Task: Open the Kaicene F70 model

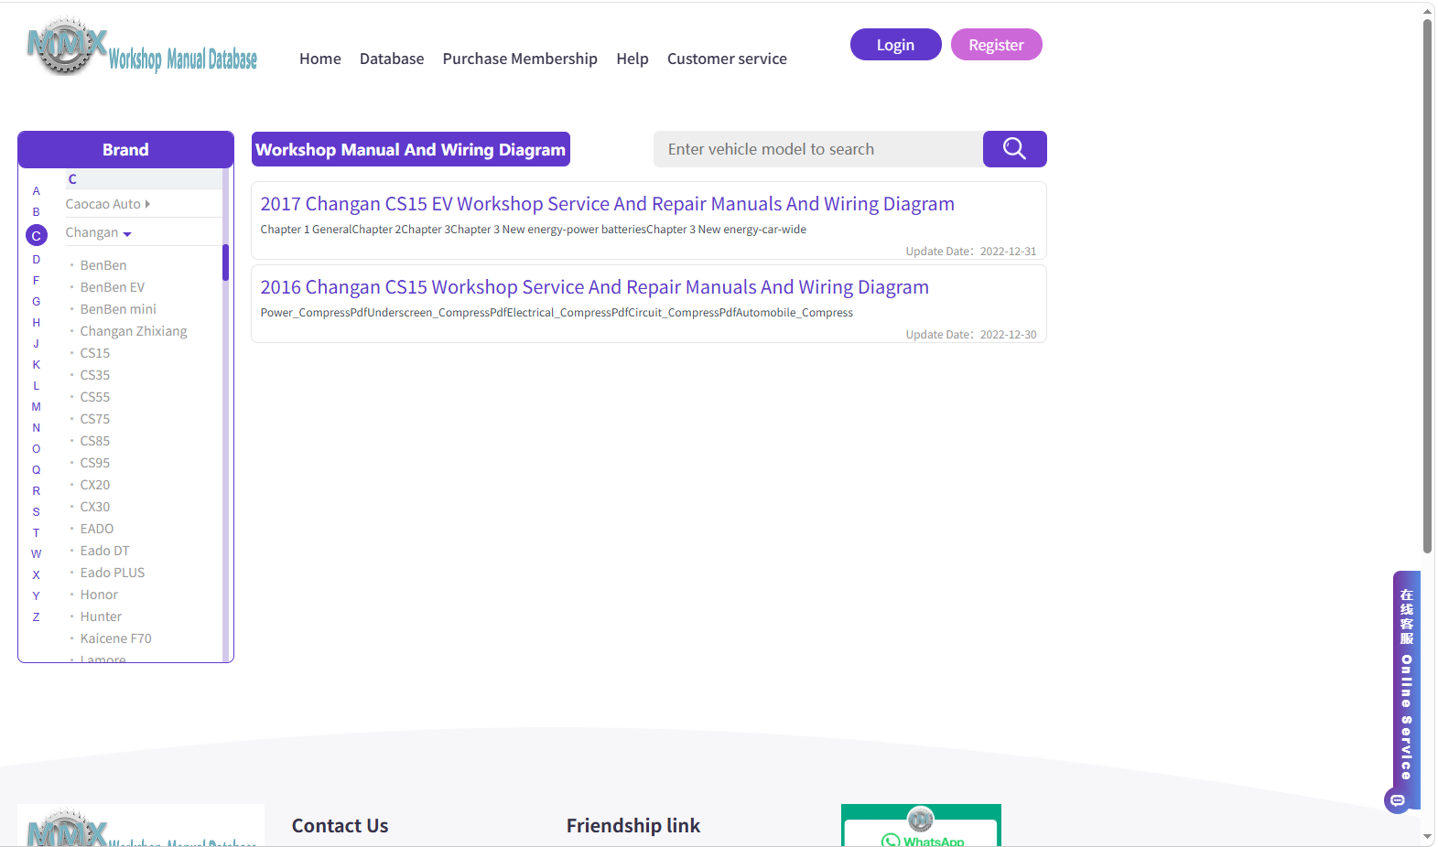Action: point(116,638)
